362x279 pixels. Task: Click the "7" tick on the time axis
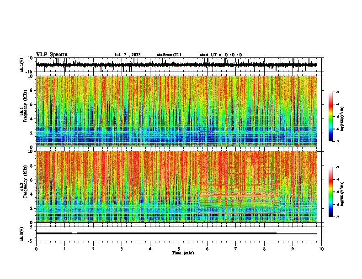tap(236, 249)
